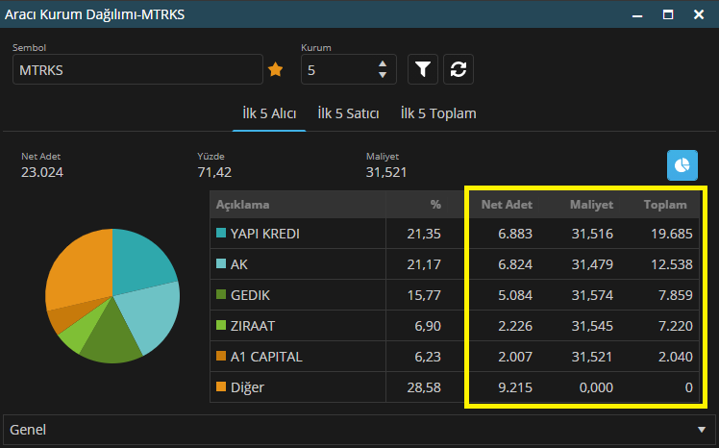Click Maliyet cell 31,545
The width and height of the screenshot is (719, 448).
coord(592,326)
